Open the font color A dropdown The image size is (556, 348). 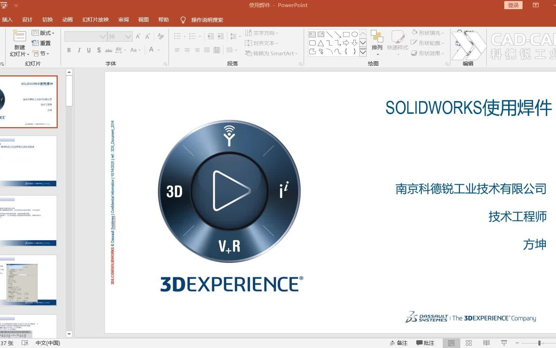(x=159, y=50)
